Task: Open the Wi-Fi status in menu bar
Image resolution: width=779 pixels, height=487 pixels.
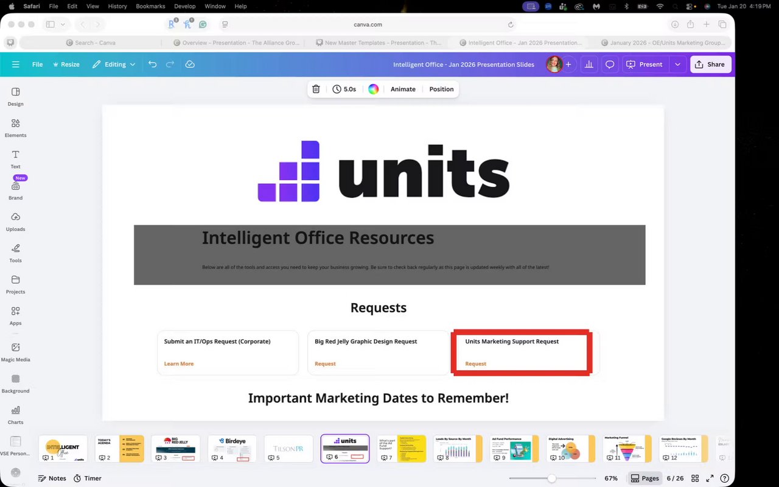Action: coord(660,6)
